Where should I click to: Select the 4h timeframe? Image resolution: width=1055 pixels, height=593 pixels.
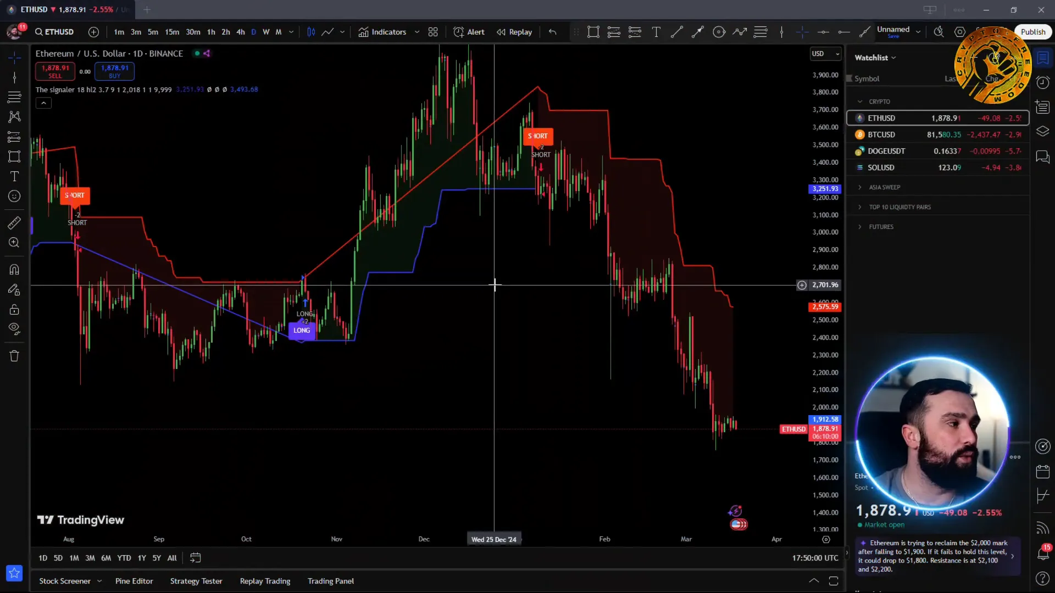[241, 32]
